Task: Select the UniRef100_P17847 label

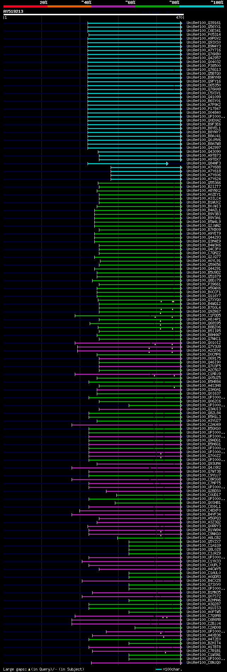Action: click(x=204, y=109)
